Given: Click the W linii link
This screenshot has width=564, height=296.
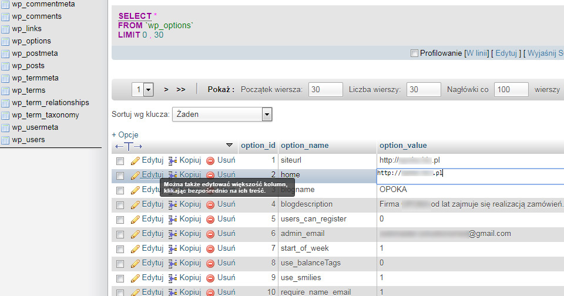Looking at the screenshot, I should point(476,53).
